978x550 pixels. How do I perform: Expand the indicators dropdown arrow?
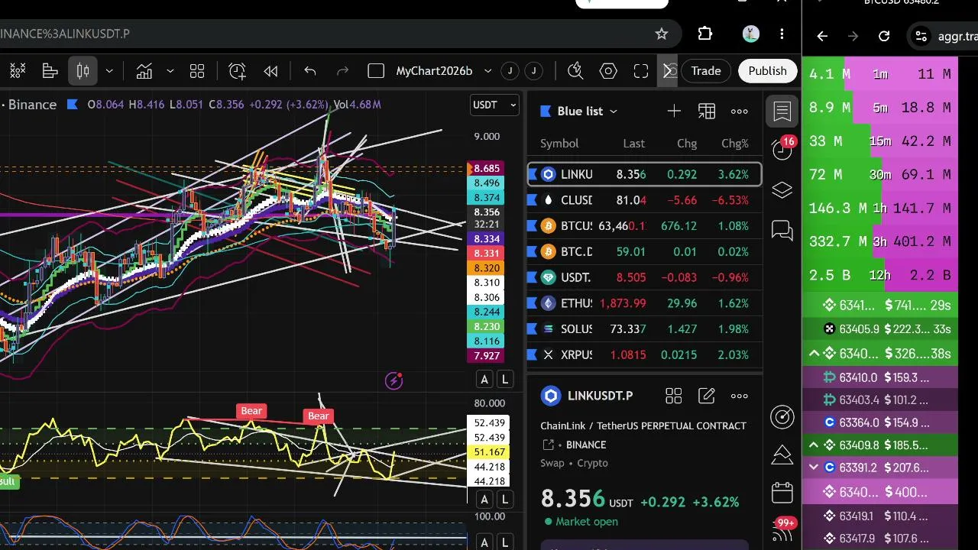point(170,71)
